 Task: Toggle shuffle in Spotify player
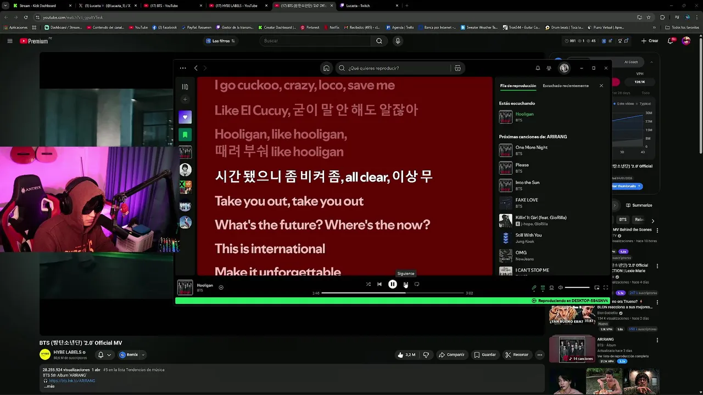368,284
